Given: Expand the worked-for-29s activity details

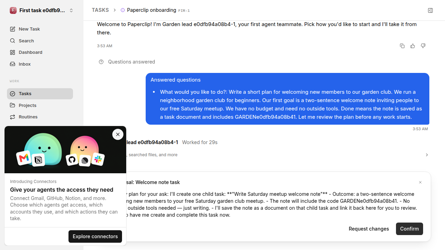Looking at the screenshot, I should point(427,155).
